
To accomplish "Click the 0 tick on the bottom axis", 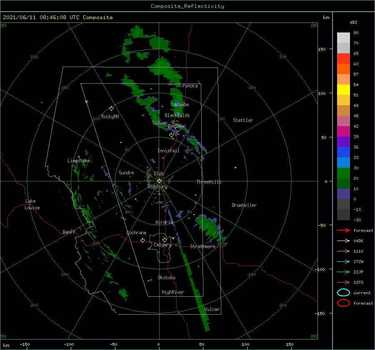I will point(158,344).
